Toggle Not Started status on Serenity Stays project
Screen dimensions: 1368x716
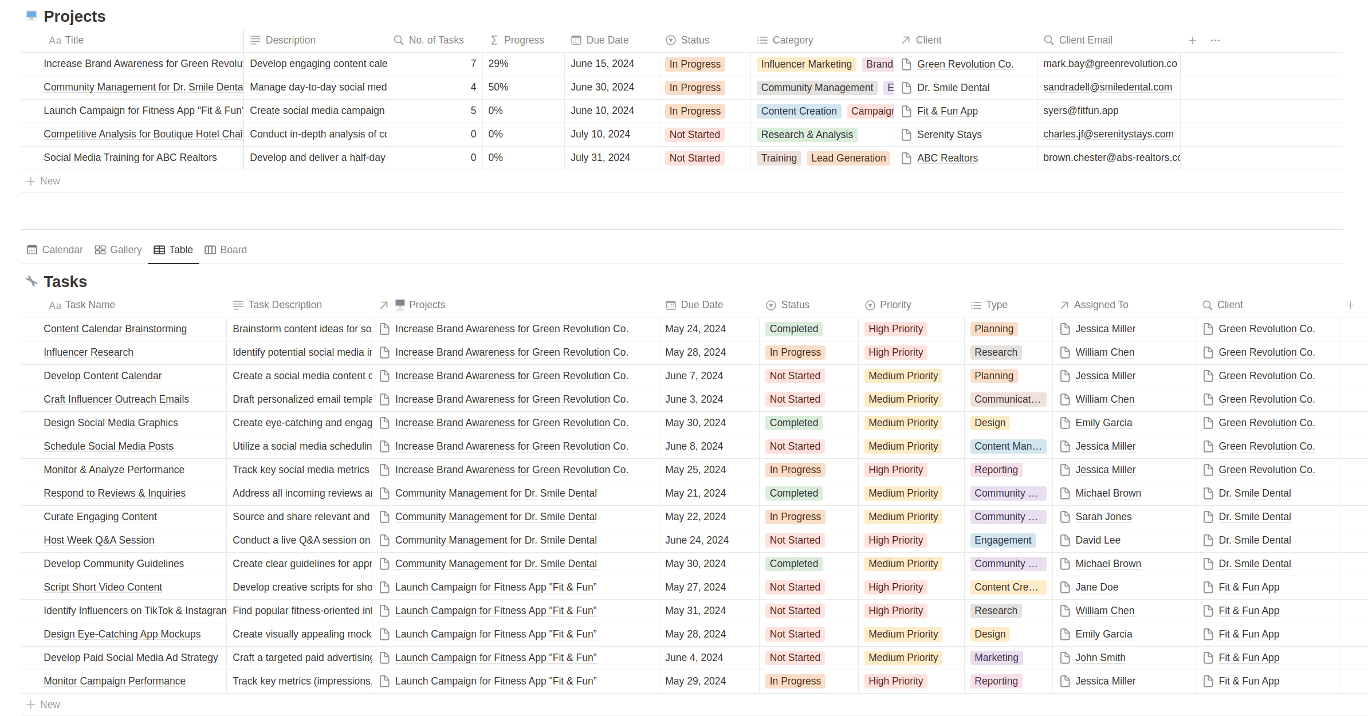(x=694, y=133)
